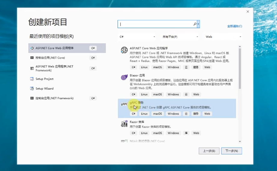Select recent template Setup Wizard
Image resolution: width=277 pixels, height=171 pixels.
pos(67,88)
